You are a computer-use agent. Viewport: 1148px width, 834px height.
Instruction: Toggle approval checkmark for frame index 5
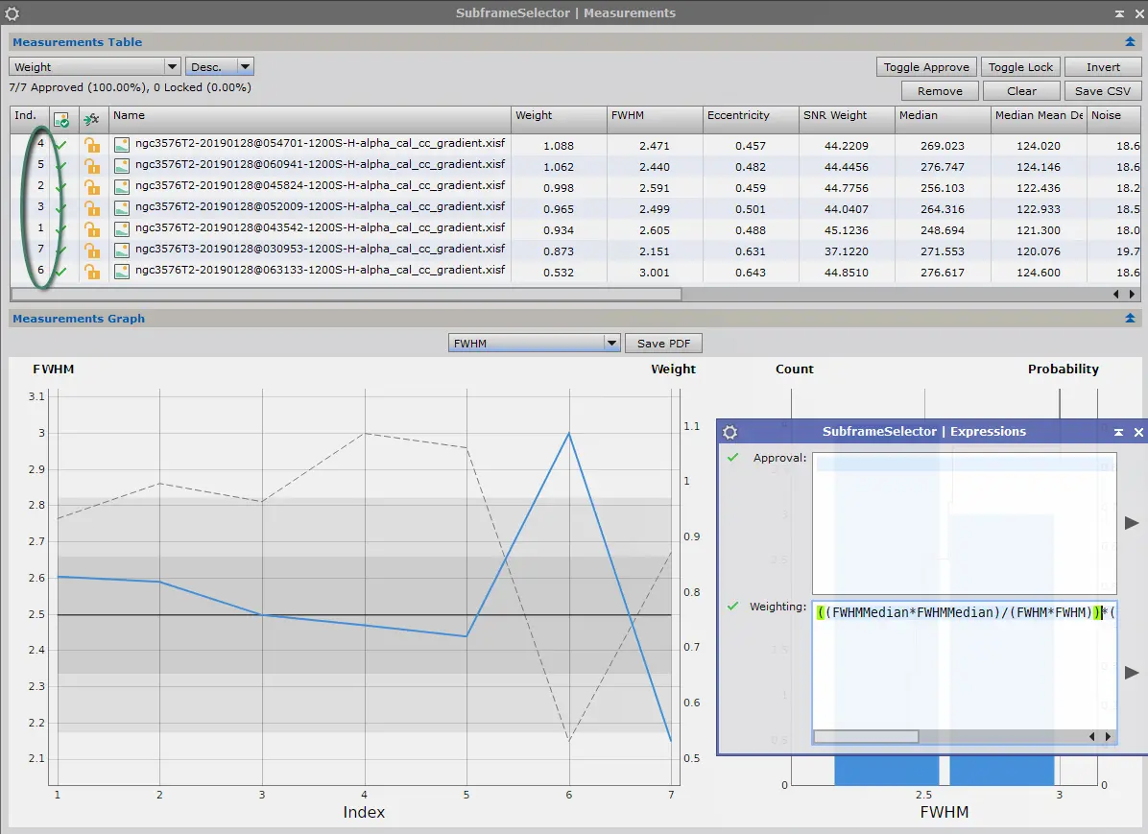tap(60, 166)
